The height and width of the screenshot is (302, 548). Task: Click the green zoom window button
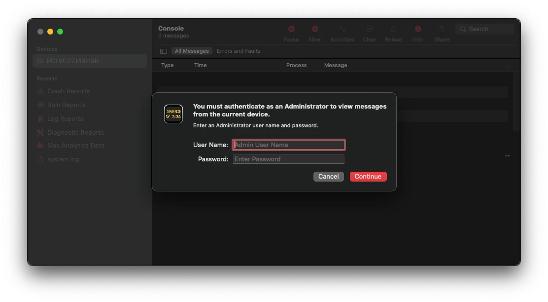tap(60, 32)
